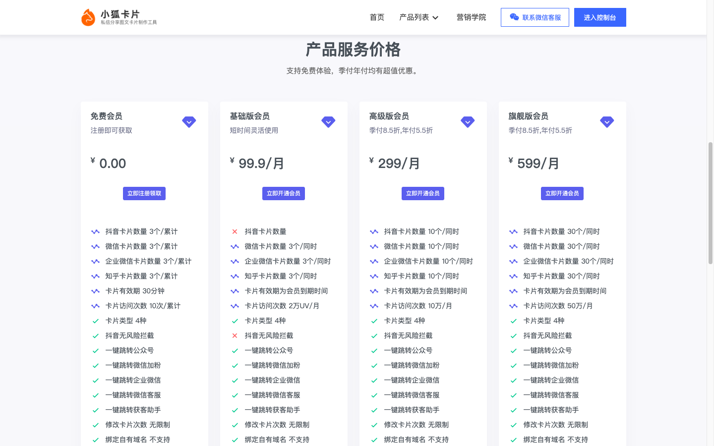Click the red X beside 抖音卡片数量 in 基础版会员
This screenshot has width=714, height=446.
pos(235,231)
